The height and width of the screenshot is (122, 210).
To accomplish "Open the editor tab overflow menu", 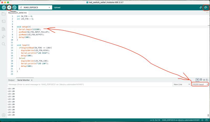I will click(x=207, y=12).
